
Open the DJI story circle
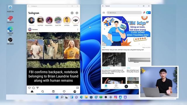coord(76,20)
